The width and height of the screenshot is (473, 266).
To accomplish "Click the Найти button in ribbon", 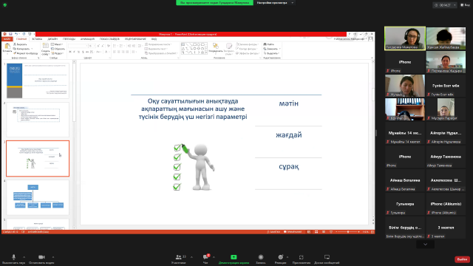I will click(x=269, y=44).
